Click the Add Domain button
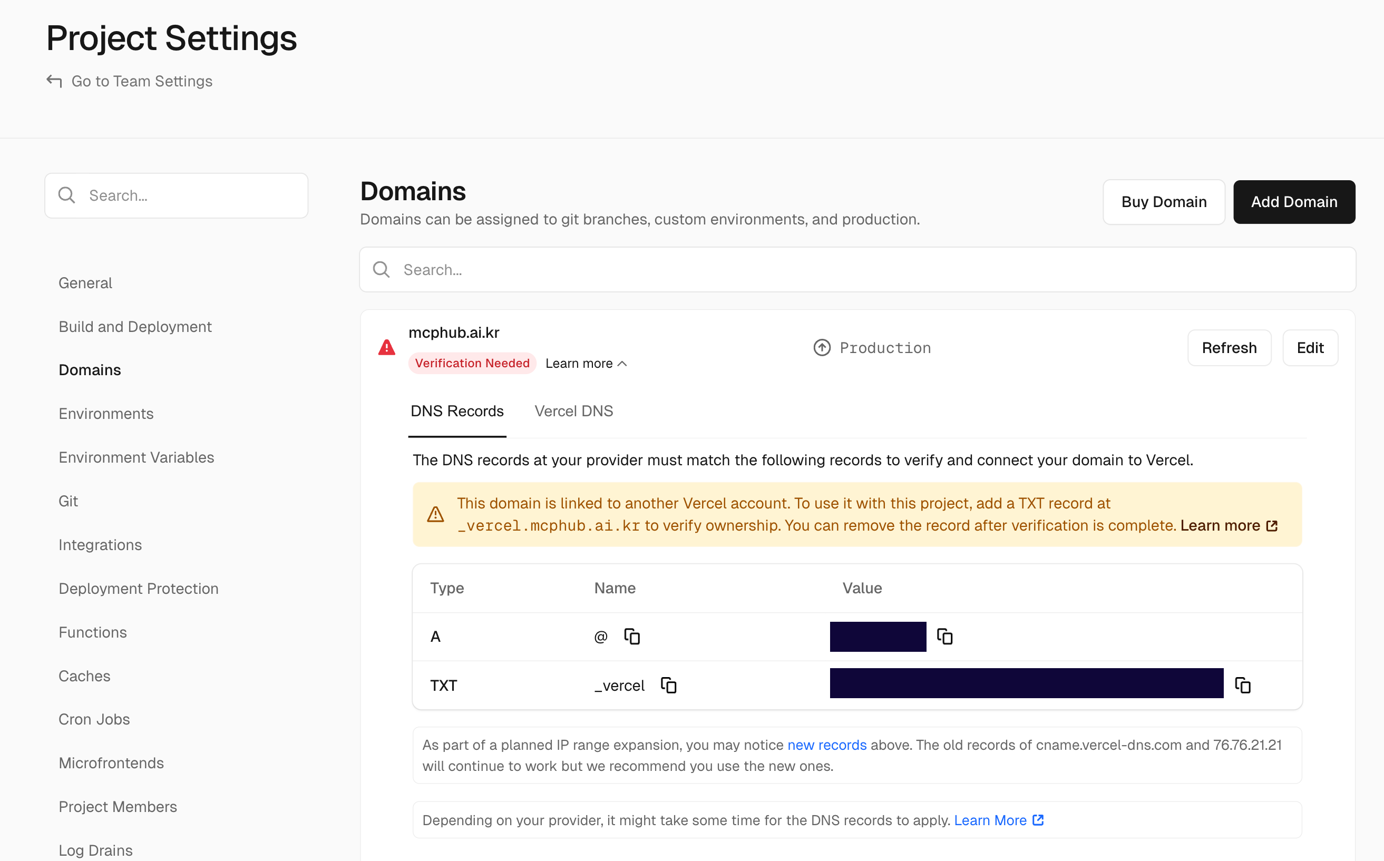1384x861 pixels. tap(1294, 202)
